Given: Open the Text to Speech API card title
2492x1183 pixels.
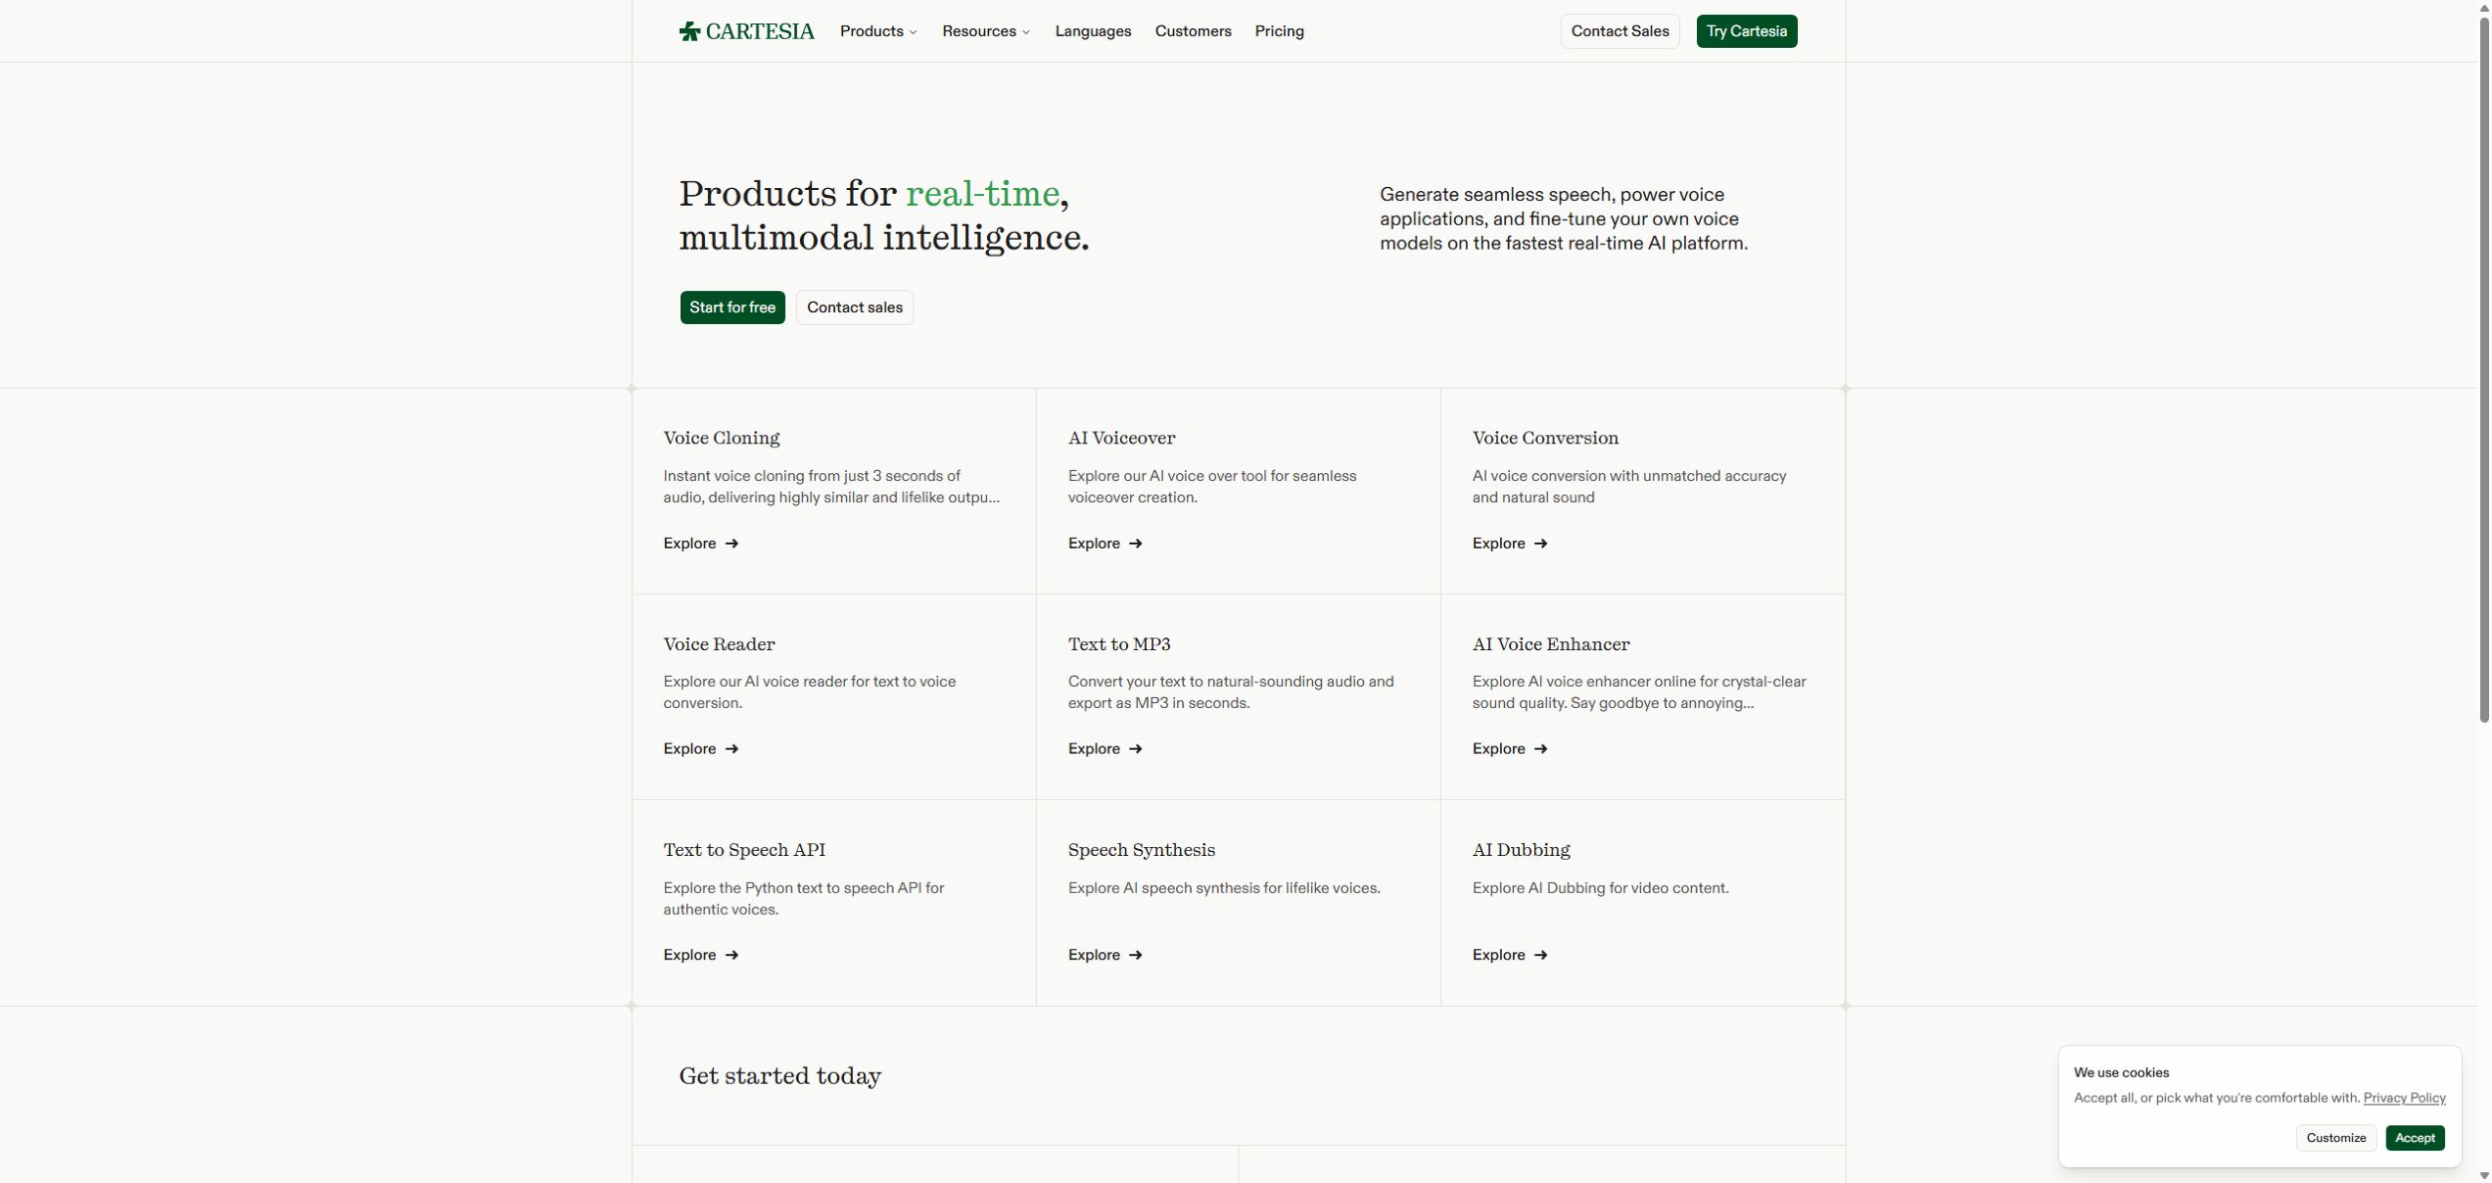Looking at the screenshot, I should point(744,850).
